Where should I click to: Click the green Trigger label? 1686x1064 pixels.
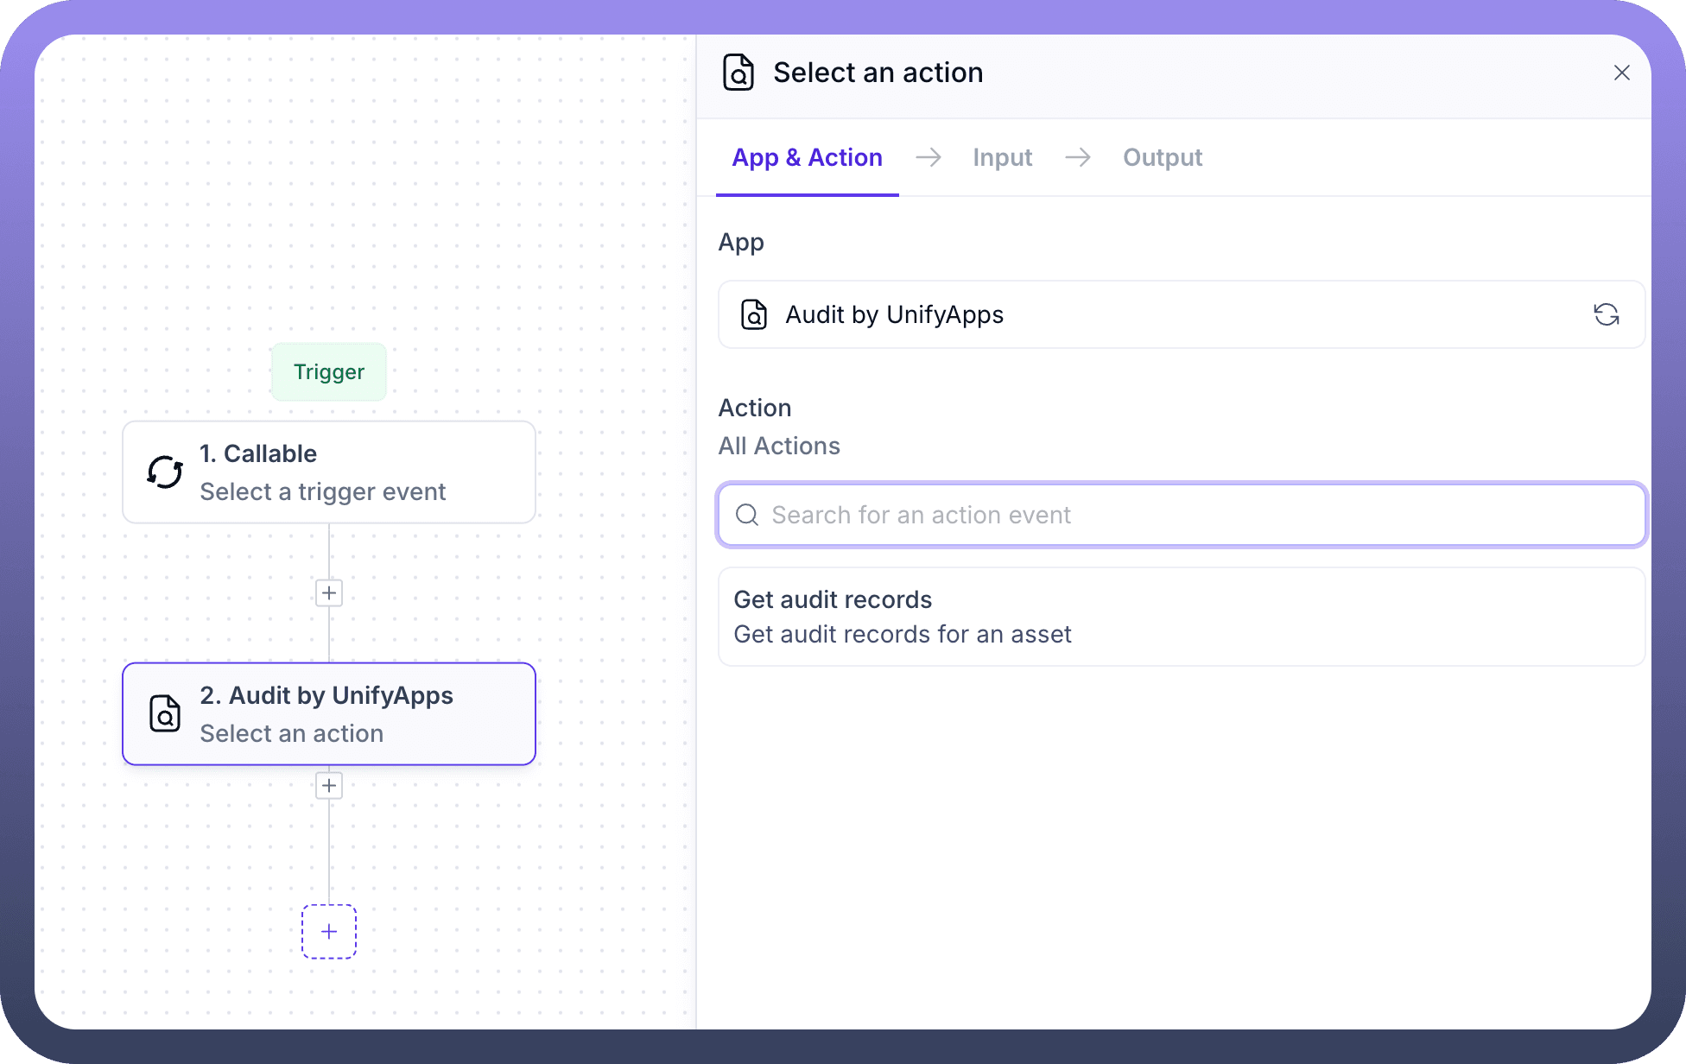(x=329, y=372)
